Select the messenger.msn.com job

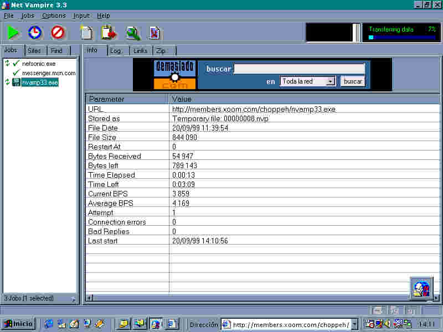tap(49, 73)
